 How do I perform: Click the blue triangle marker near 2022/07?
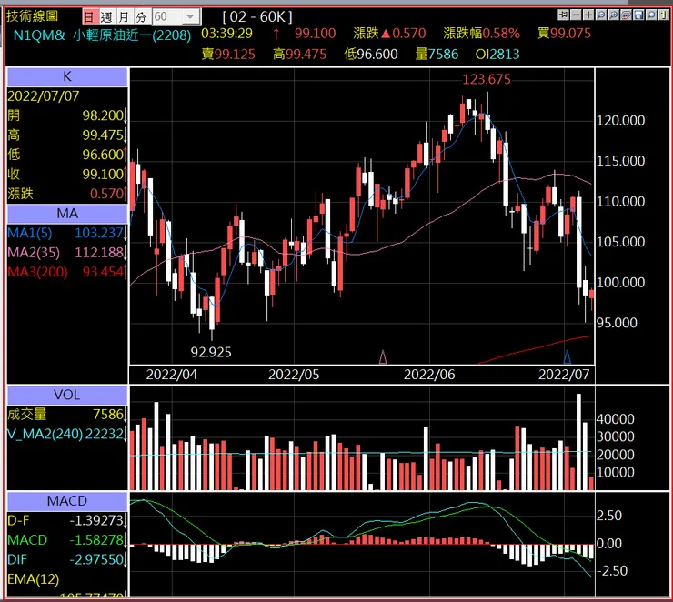click(x=567, y=357)
